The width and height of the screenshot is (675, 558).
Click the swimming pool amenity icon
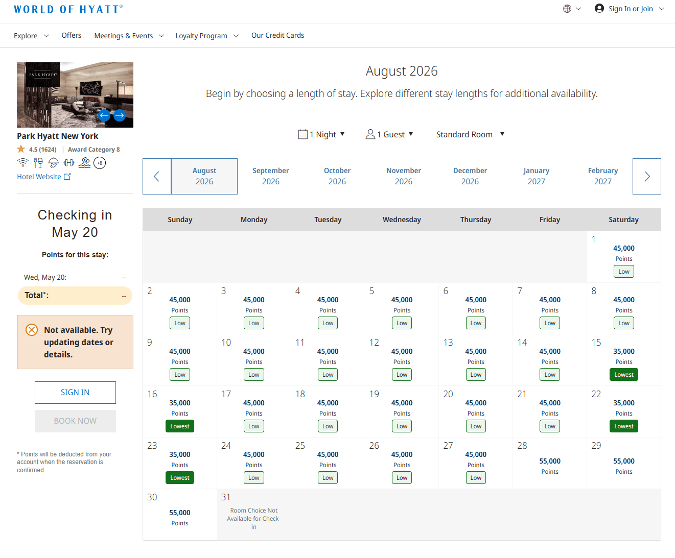pos(84,163)
